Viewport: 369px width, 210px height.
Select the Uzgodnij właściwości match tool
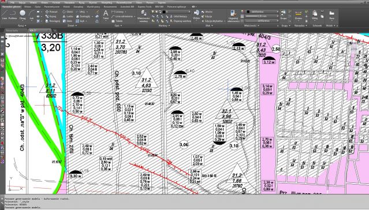pyautogui.click(x=233, y=16)
